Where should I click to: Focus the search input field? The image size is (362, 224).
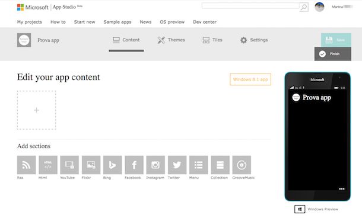[x=250, y=6]
